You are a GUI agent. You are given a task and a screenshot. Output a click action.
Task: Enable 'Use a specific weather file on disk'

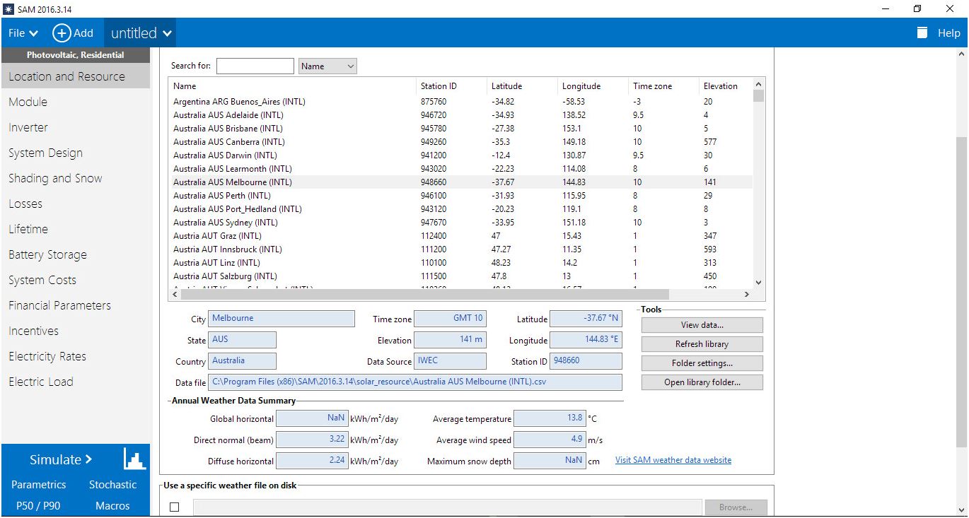[x=175, y=507]
